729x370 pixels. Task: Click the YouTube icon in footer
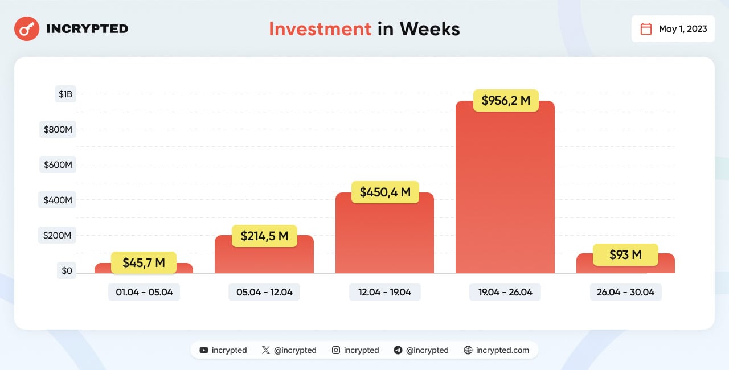(x=204, y=350)
